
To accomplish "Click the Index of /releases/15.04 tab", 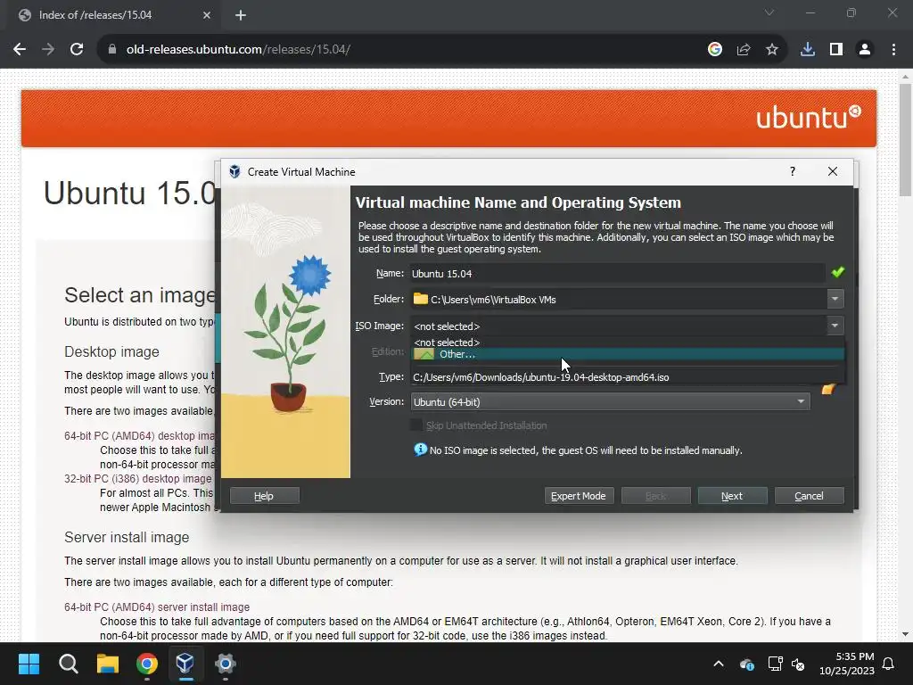I will coord(113,15).
